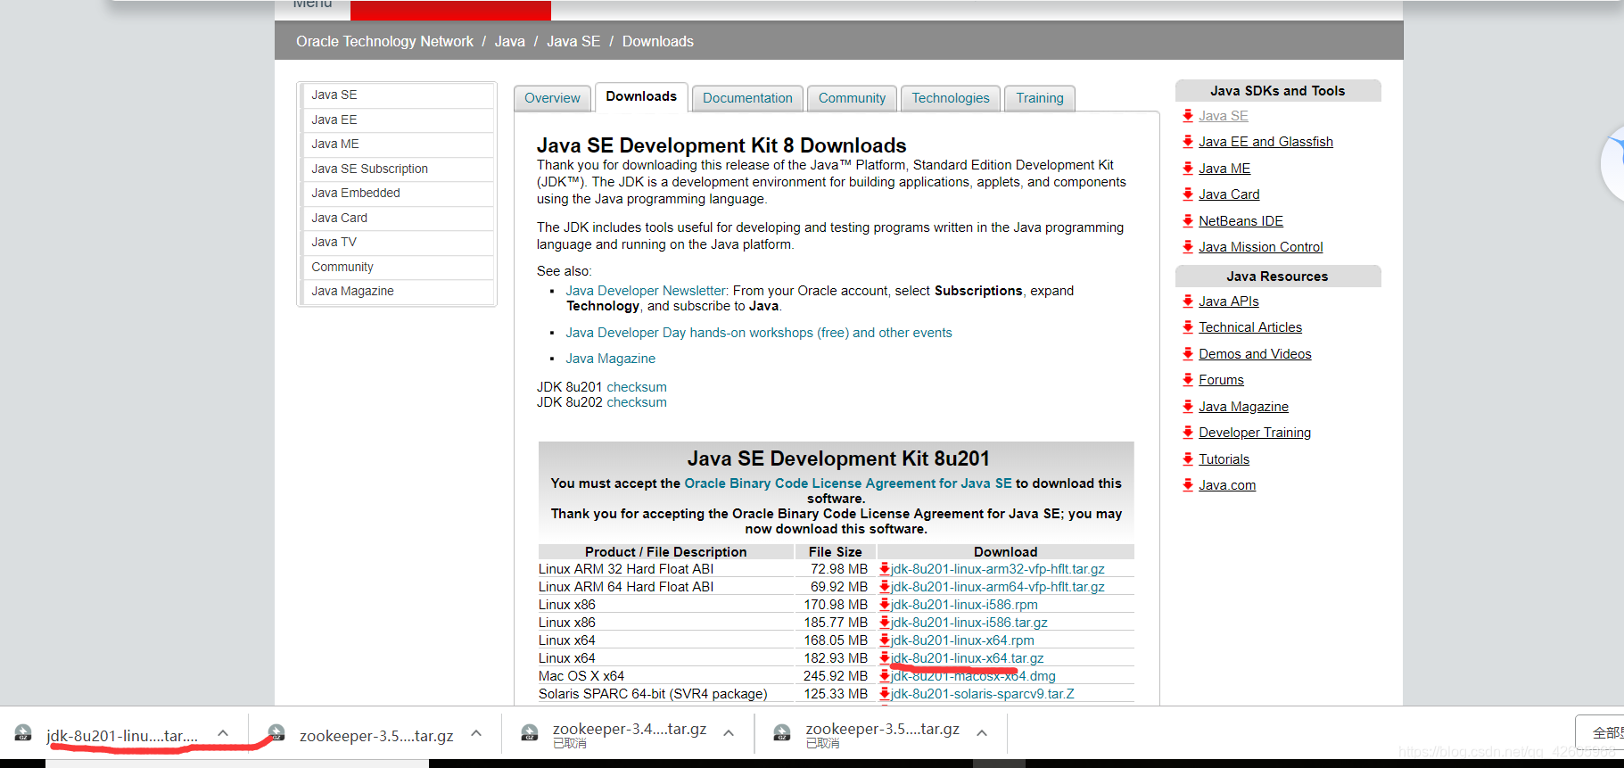Open Java SE in left sidebar
The image size is (1624, 768).
click(397, 95)
